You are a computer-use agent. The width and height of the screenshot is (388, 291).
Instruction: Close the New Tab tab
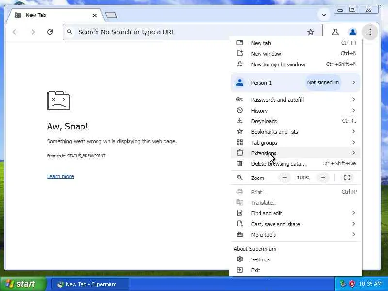pos(95,16)
